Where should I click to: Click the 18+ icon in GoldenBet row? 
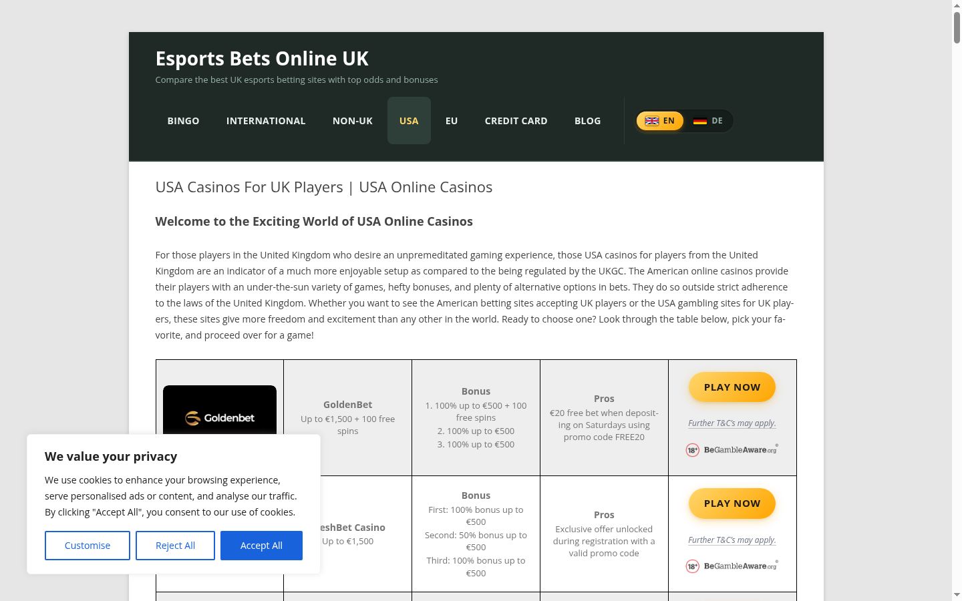tap(693, 450)
